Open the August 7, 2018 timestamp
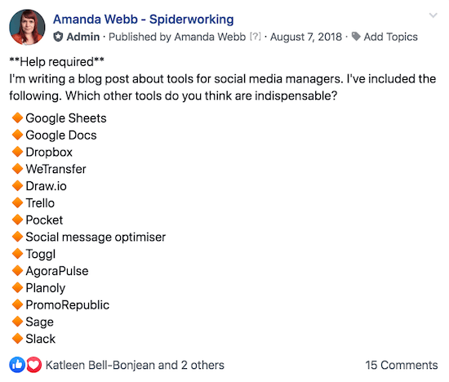The image size is (449, 382). click(x=306, y=37)
